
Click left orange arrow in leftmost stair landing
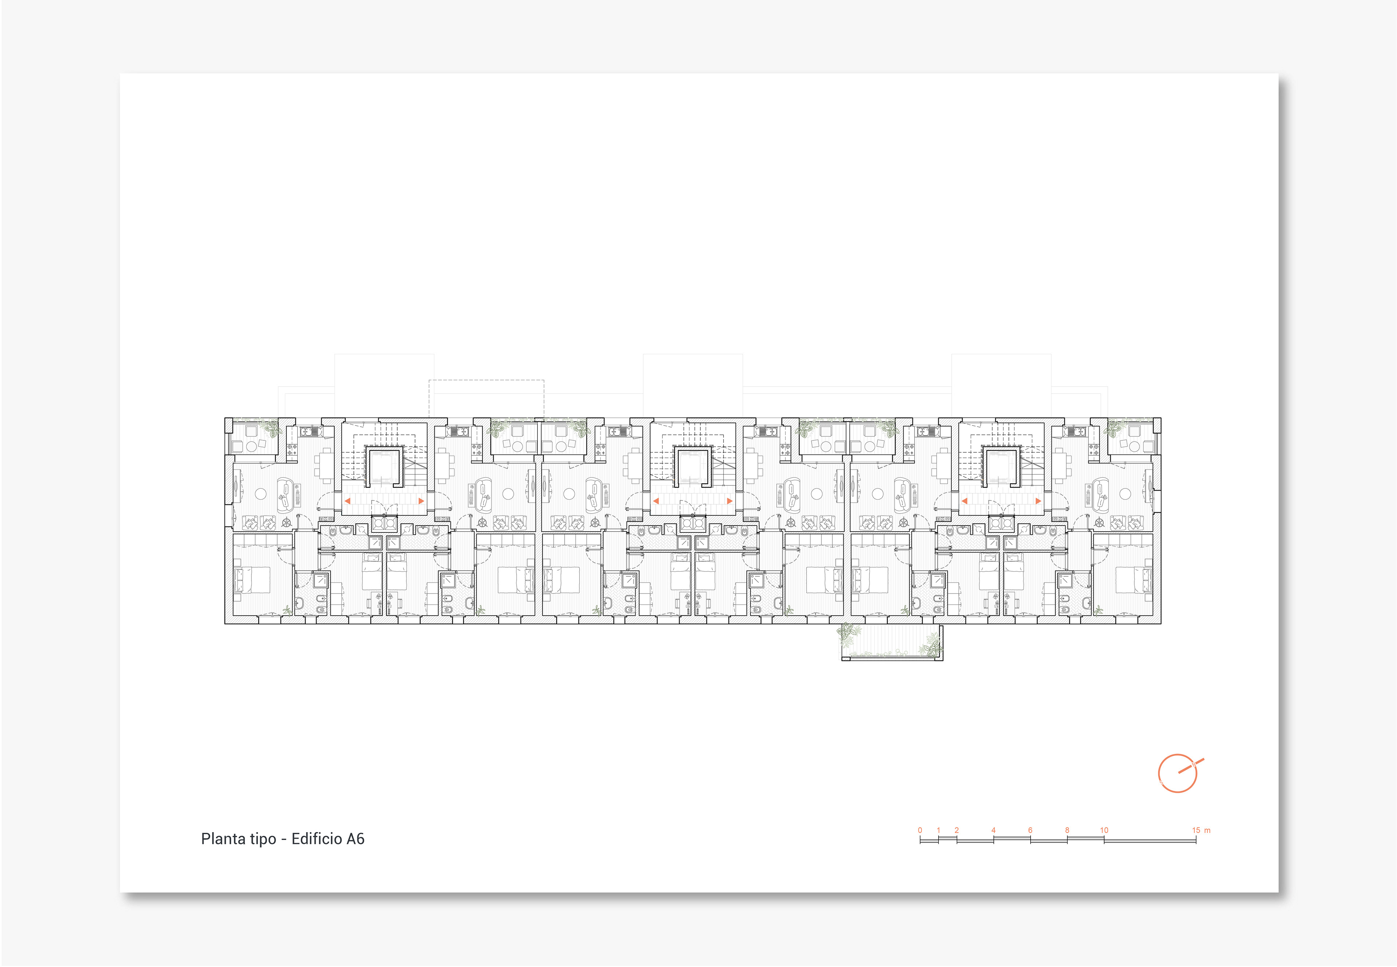tap(347, 501)
